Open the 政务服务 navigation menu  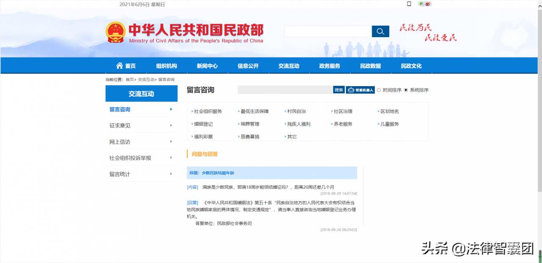coord(329,65)
